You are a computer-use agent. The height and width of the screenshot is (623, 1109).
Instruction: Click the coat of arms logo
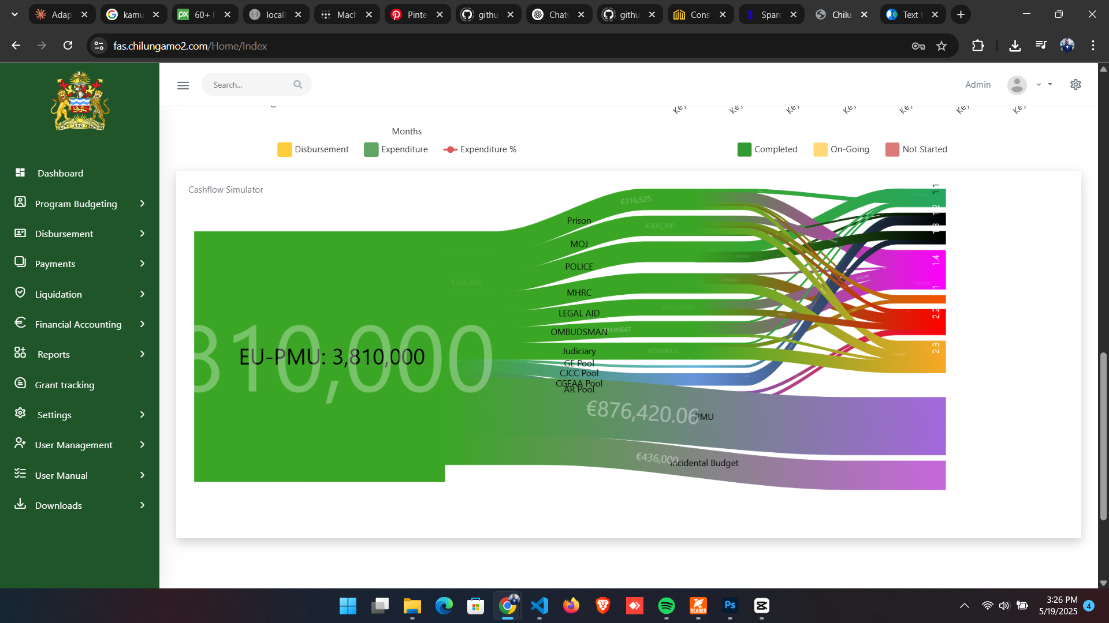[x=80, y=101]
